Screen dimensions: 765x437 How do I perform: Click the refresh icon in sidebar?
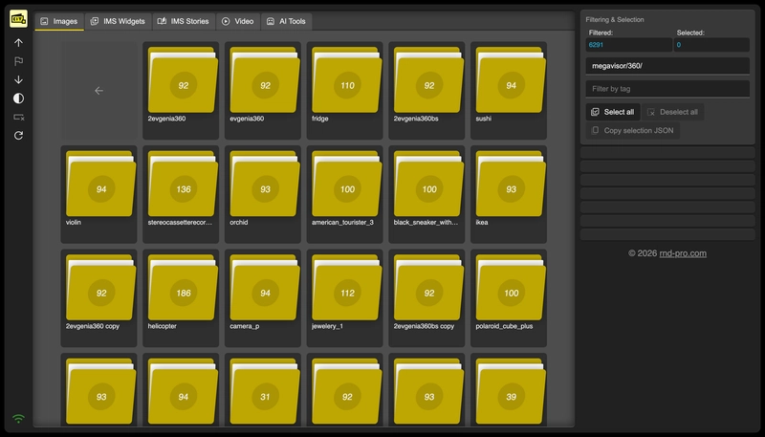coord(18,136)
